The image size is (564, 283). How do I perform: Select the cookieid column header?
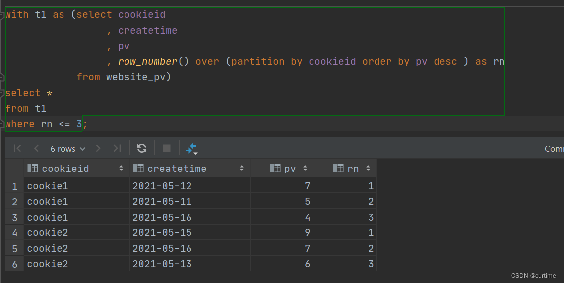point(76,169)
